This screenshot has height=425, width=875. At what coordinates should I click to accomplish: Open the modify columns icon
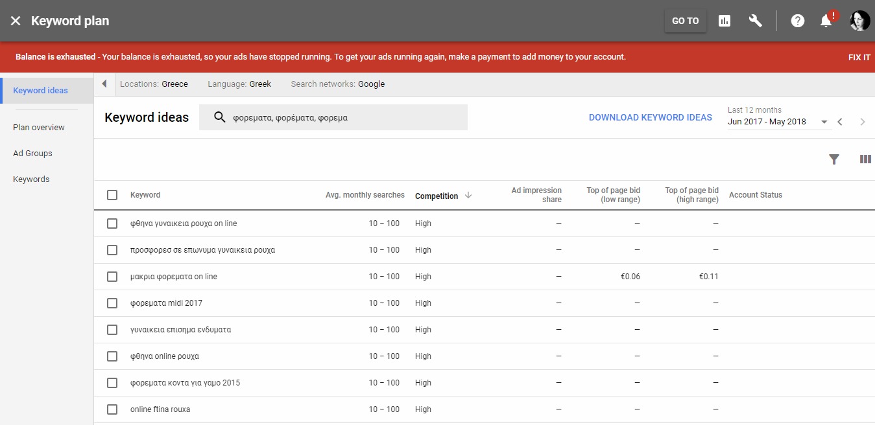865,159
